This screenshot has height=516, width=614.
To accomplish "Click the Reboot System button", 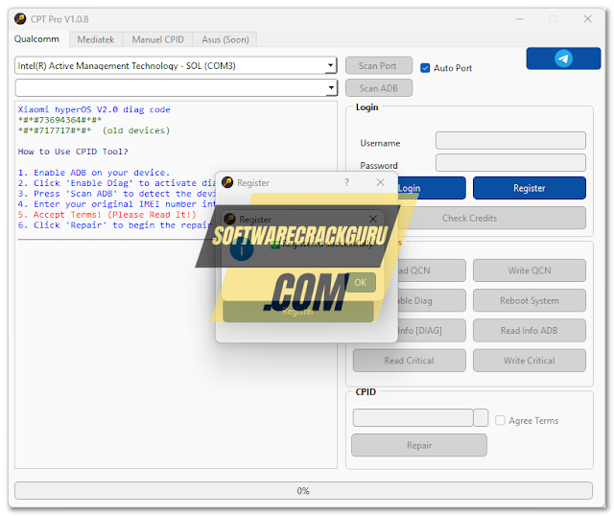I will coord(530,300).
